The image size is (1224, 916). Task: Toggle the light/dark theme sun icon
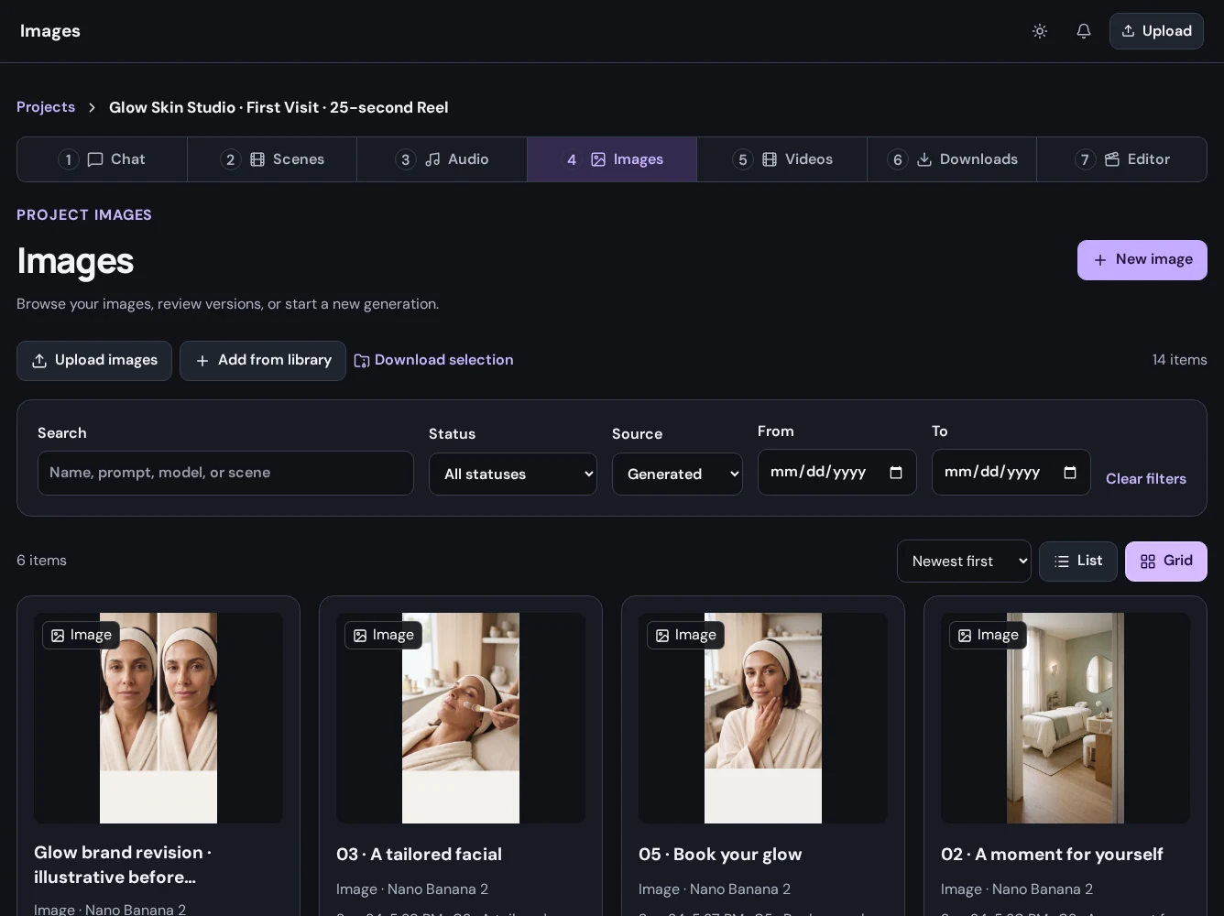[1040, 31]
